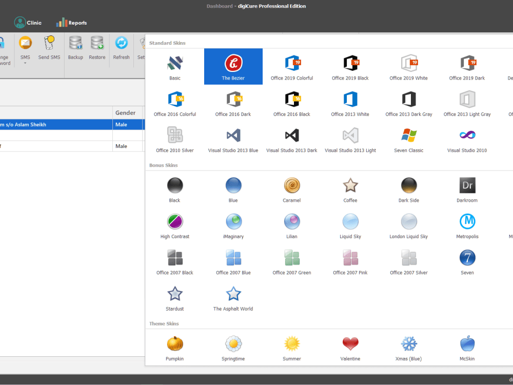Apply the Office 2019 Colorful skin

click(x=291, y=67)
